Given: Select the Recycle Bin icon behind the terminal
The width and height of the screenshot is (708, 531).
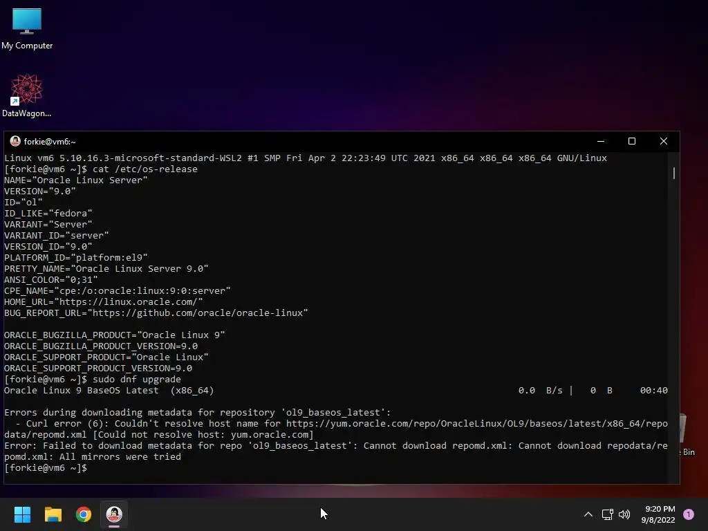Looking at the screenshot, I should pyautogui.click(x=688, y=436).
